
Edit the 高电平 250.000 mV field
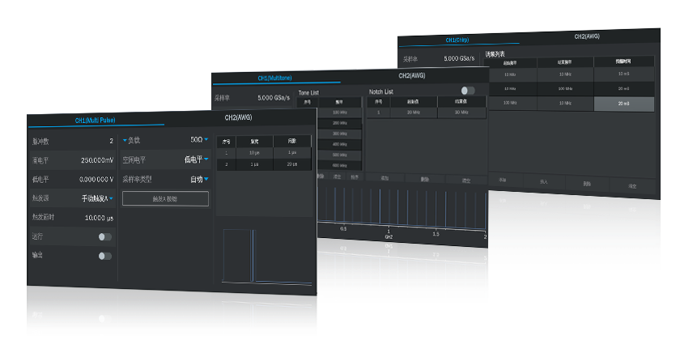(97, 160)
